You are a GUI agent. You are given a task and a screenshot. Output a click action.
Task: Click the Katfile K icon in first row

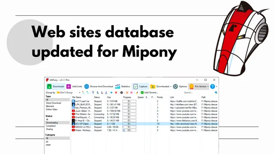pyautogui.click(x=73, y=101)
